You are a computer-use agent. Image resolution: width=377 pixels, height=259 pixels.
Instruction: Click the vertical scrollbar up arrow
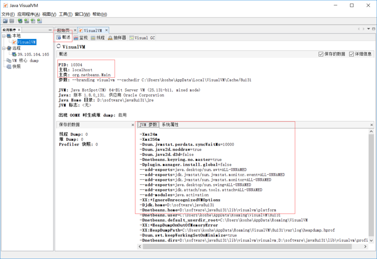371,132
